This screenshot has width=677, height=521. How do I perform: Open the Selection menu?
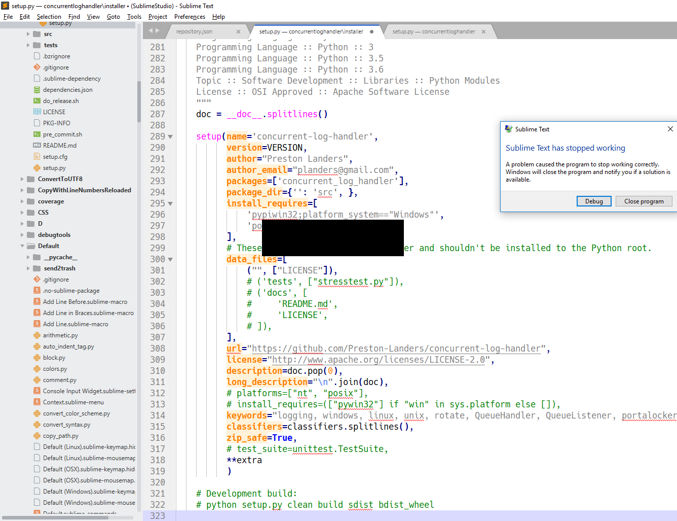pyautogui.click(x=49, y=17)
